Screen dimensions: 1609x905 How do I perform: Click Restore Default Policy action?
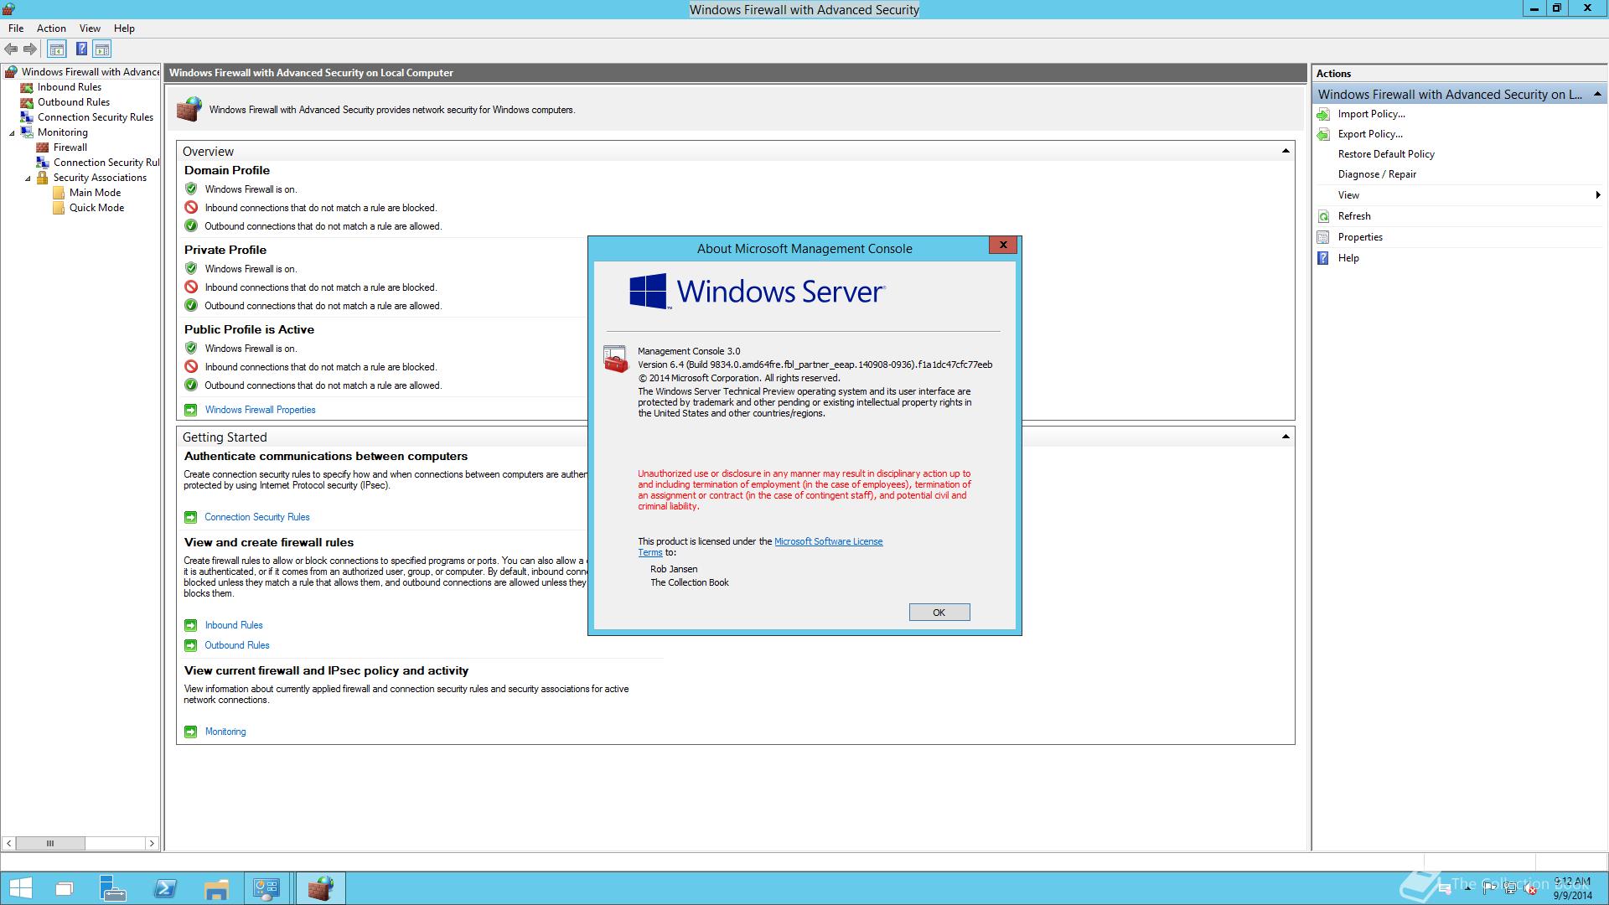tap(1386, 154)
